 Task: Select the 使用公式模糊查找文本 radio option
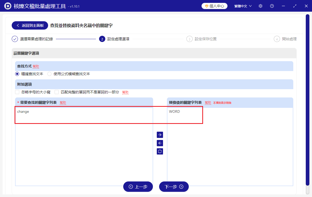(49, 74)
